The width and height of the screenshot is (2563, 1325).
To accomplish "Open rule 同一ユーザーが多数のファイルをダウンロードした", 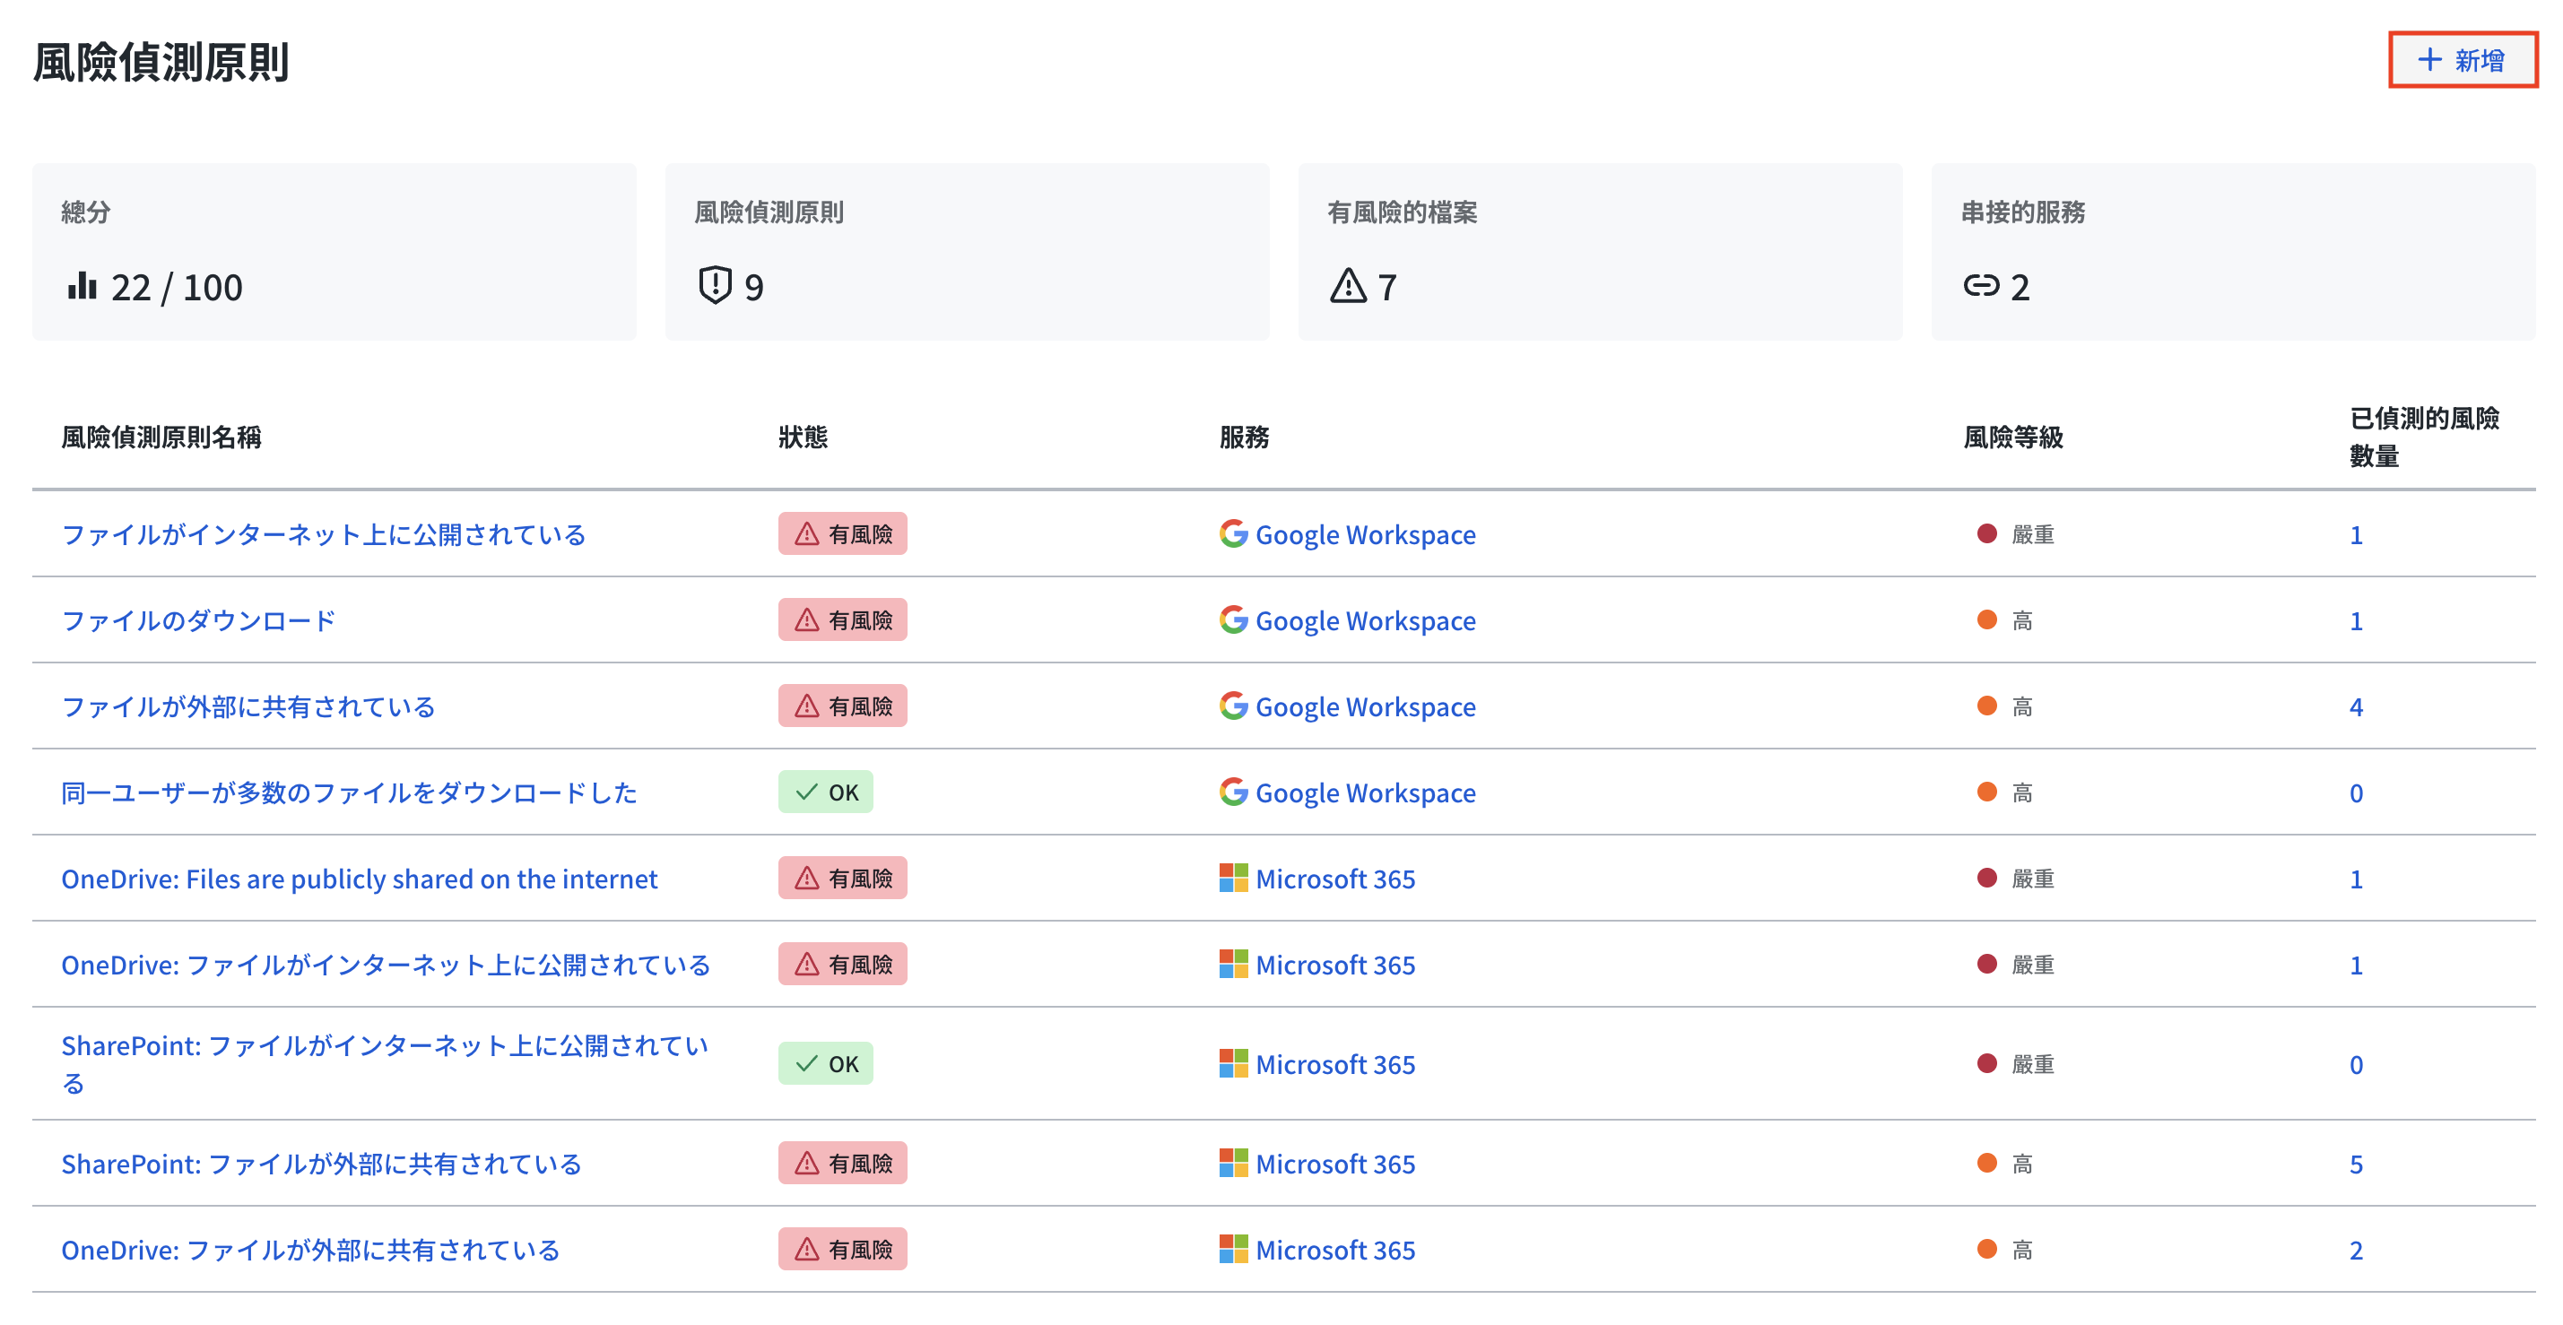I will 349,792.
